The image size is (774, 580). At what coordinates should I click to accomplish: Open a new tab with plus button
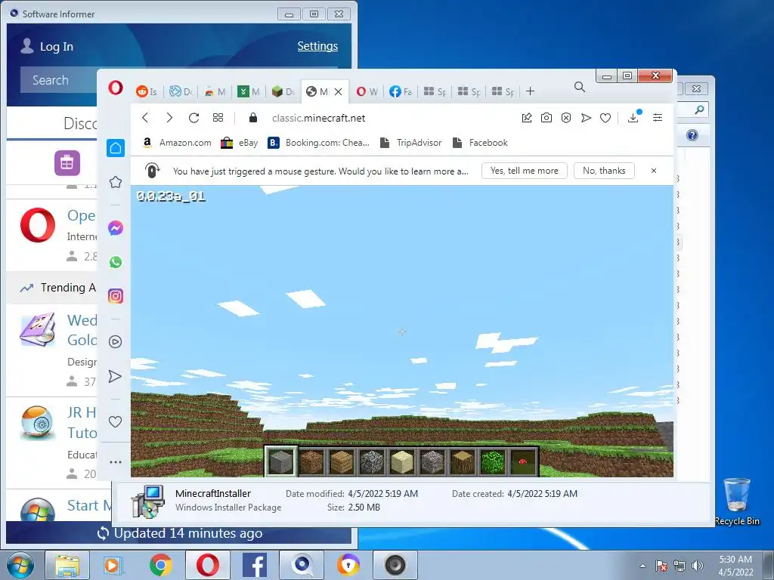(x=530, y=91)
